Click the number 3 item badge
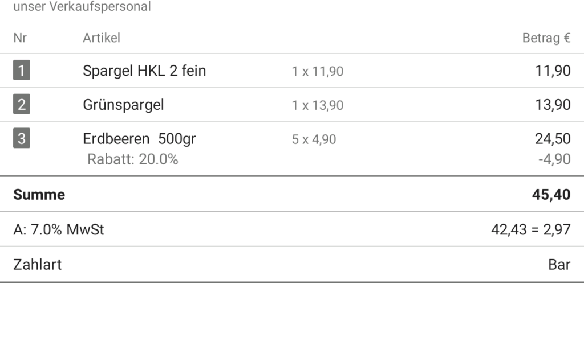 pyautogui.click(x=21, y=139)
